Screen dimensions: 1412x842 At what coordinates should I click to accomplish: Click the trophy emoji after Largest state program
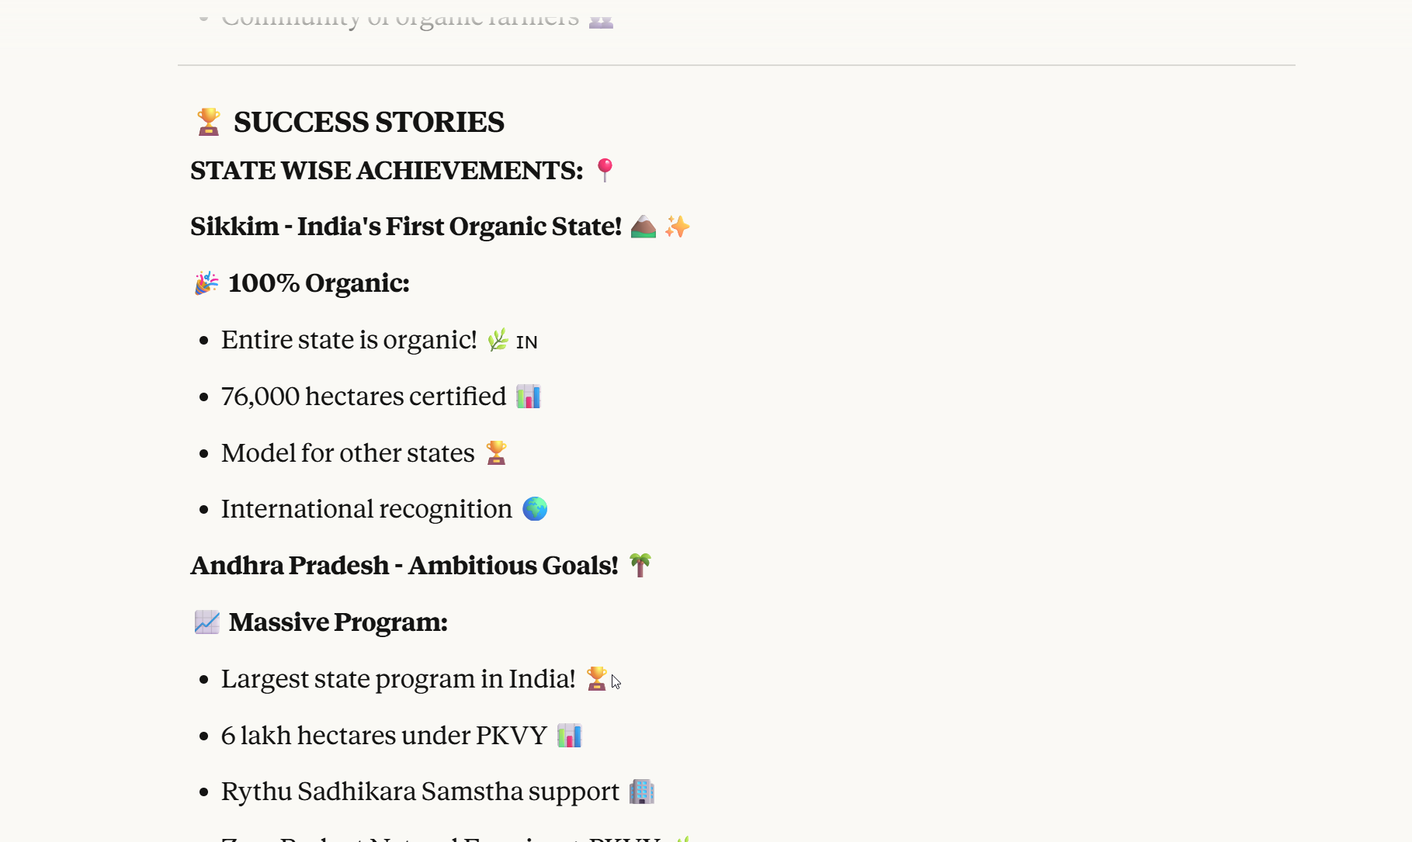[x=596, y=678]
